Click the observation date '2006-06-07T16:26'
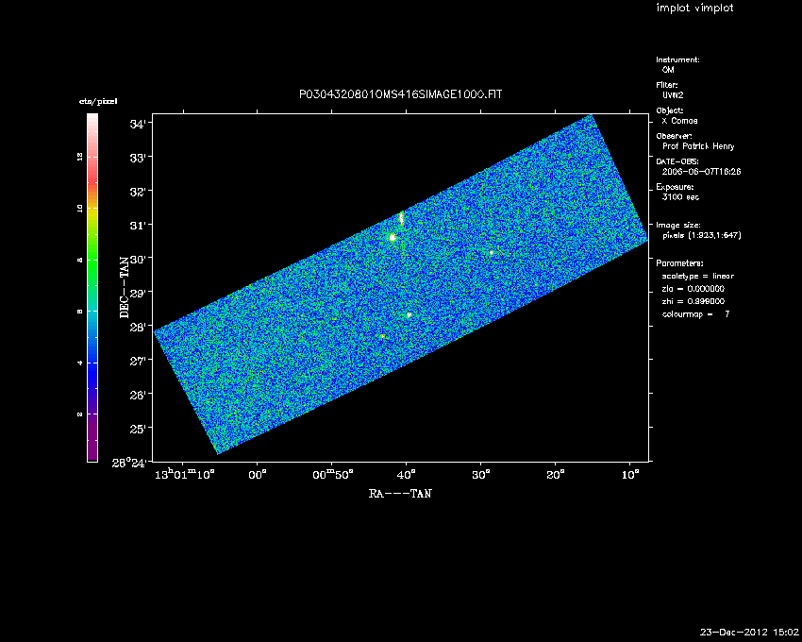This screenshot has width=802, height=642. (701, 172)
